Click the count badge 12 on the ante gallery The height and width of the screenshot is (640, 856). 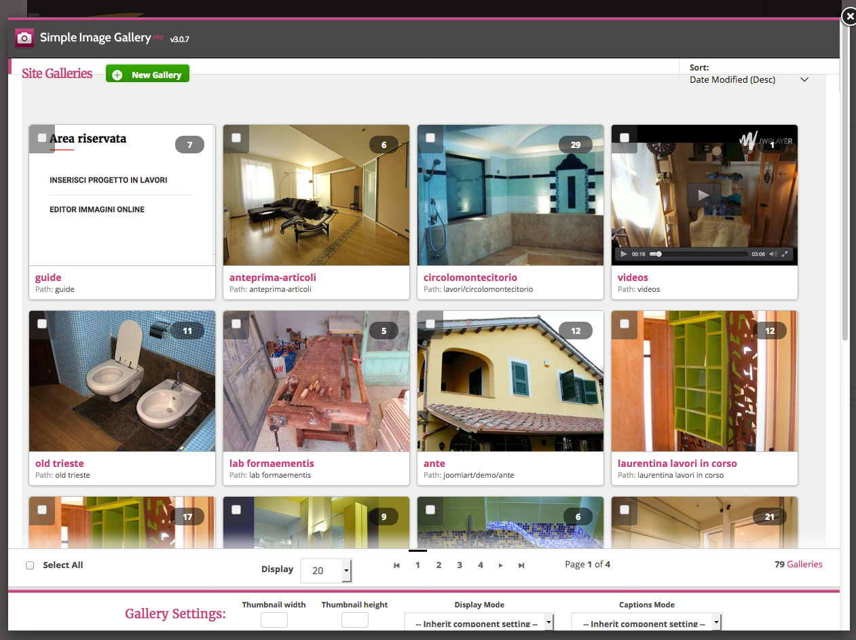pyautogui.click(x=576, y=331)
